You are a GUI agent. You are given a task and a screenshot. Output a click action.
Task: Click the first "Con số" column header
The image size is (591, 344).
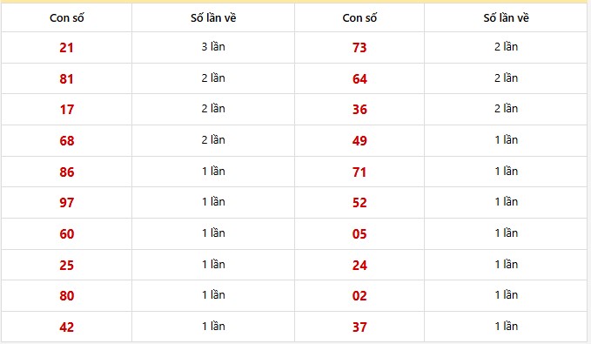(67, 17)
